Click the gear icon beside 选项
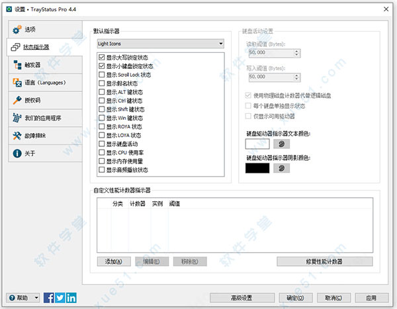The image size is (397, 309). (17, 30)
